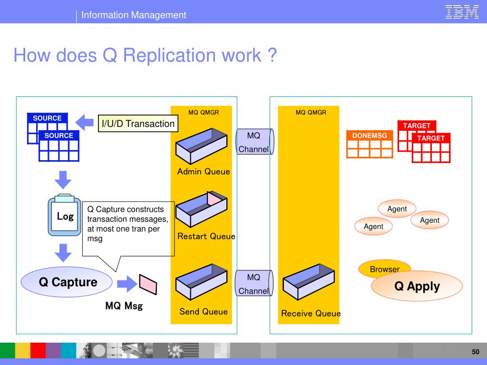This screenshot has width=487, height=365.
Task: Click the front red TARGET table
Action: [431, 148]
